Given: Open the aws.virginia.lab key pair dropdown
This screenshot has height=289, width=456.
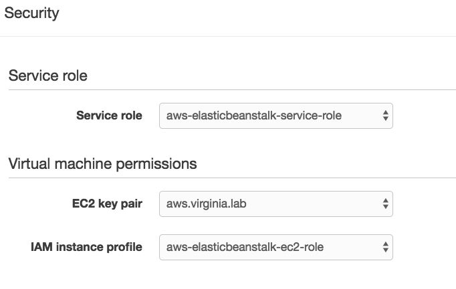Looking at the screenshot, I should click(276, 204).
